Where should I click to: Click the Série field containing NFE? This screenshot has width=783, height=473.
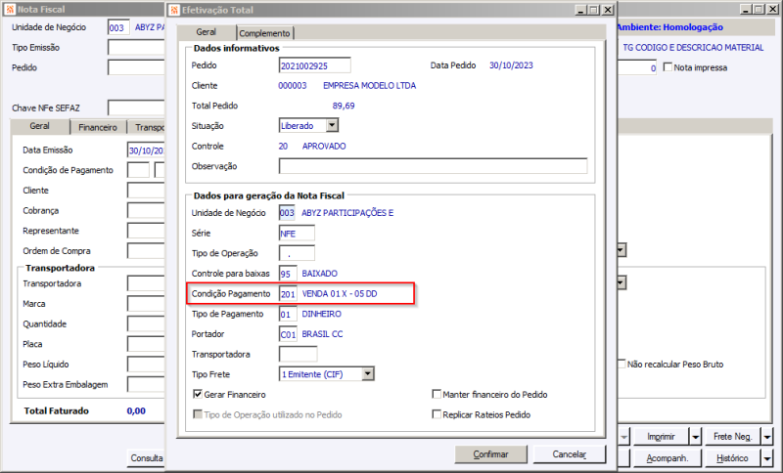pos(297,234)
